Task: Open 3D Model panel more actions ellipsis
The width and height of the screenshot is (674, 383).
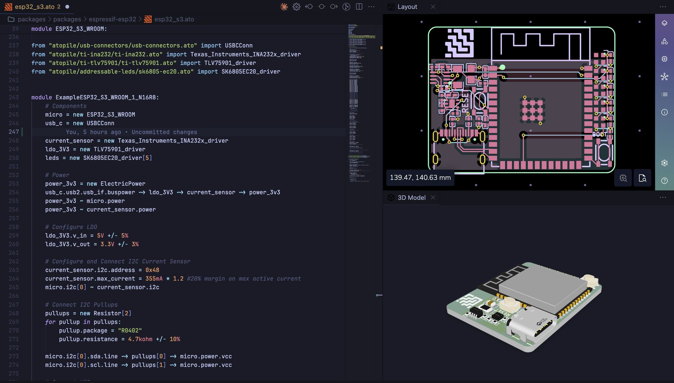Action: tap(663, 197)
